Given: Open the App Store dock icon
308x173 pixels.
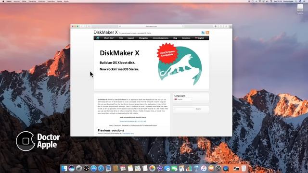Looking at the screenshot, I should pos(93,168).
